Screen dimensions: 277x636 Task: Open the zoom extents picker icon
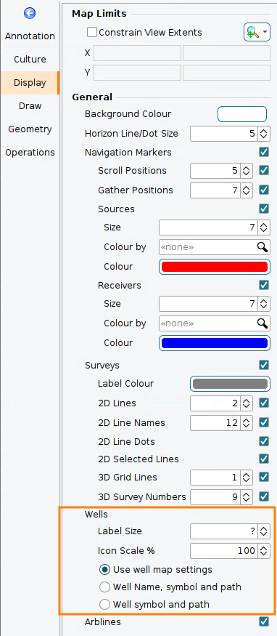pos(252,32)
